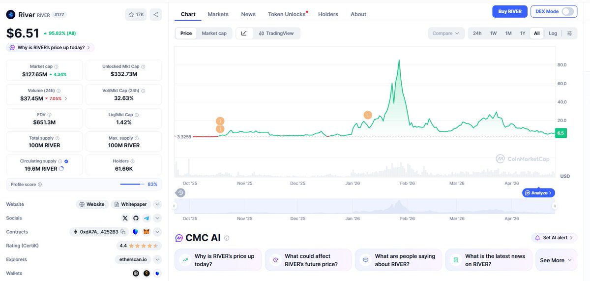
Task: Add token to MetaMask via fox icon
Action: [146, 232]
